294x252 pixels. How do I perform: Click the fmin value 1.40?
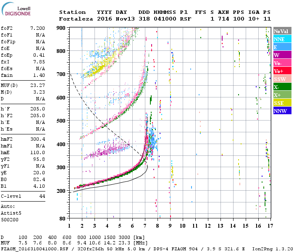coord(39,75)
